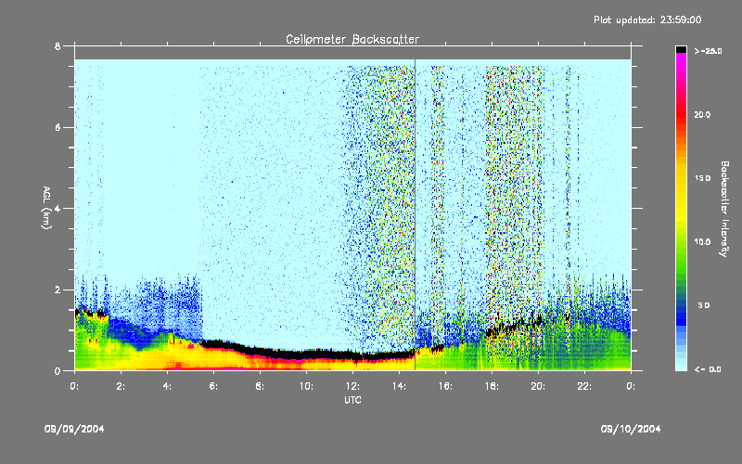Click the grey vertical line near 14:40 UTC
Screen dimensions: 742x464
coord(415,214)
